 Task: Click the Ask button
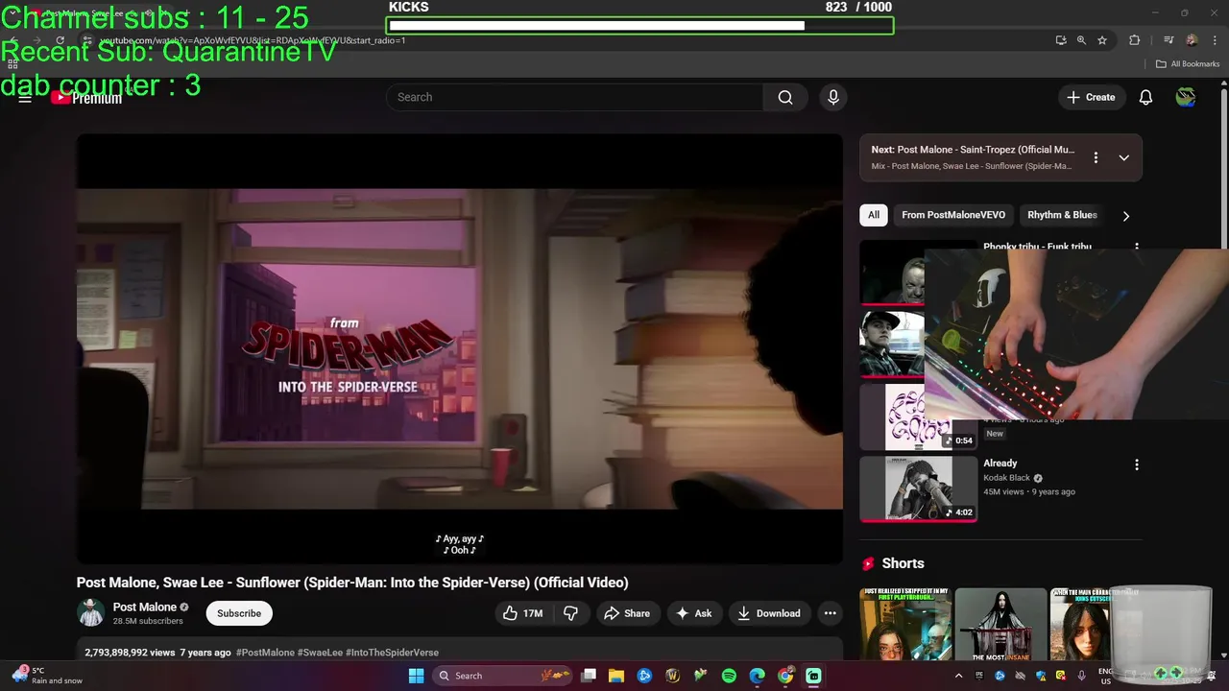(x=694, y=613)
